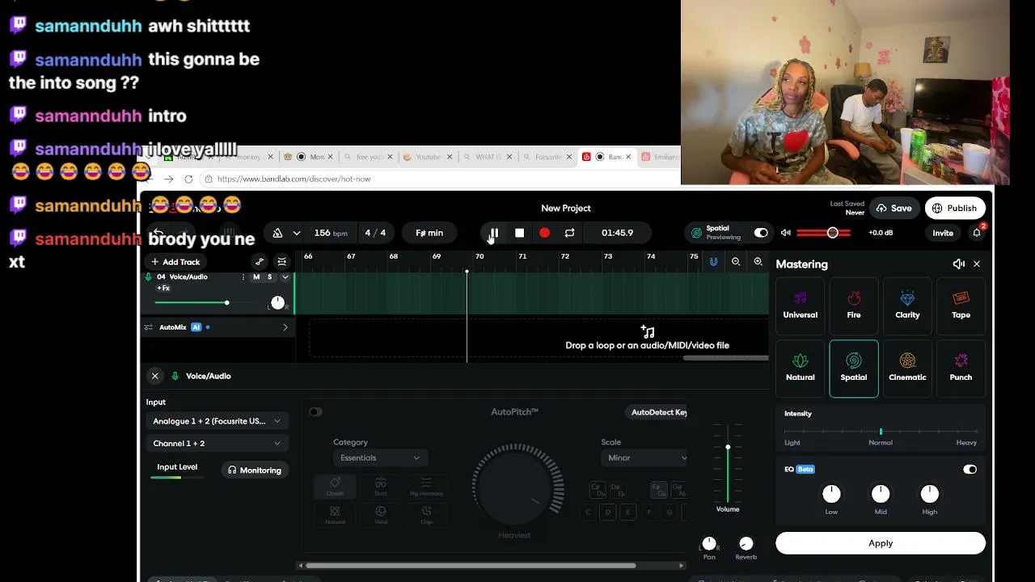Select the Fire mastering preset
This screenshot has width=1035, height=582.
point(854,306)
